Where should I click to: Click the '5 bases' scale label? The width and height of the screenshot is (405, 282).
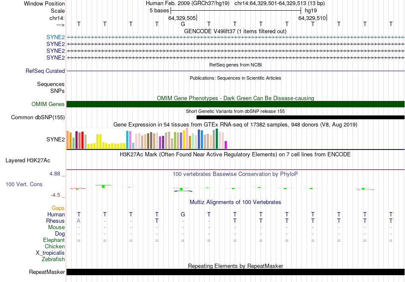(x=159, y=11)
